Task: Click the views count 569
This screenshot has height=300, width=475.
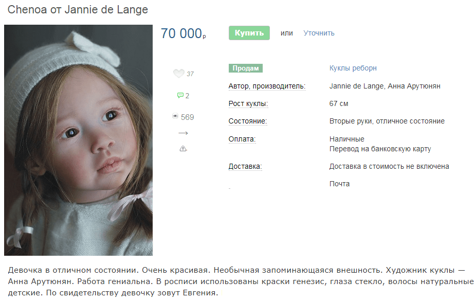Action: pyautogui.click(x=187, y=117)
